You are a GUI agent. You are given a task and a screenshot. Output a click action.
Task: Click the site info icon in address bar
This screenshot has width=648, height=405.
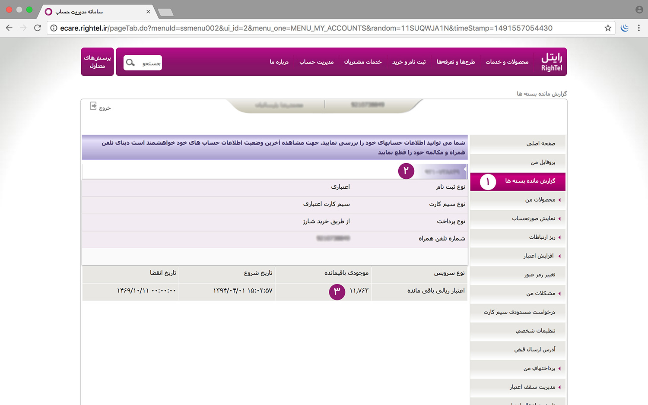point(54,28)
